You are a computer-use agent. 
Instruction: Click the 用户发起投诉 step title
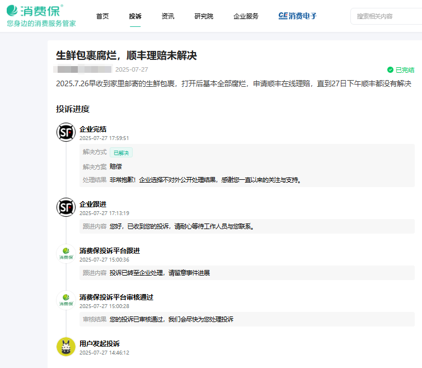point(100,344)
